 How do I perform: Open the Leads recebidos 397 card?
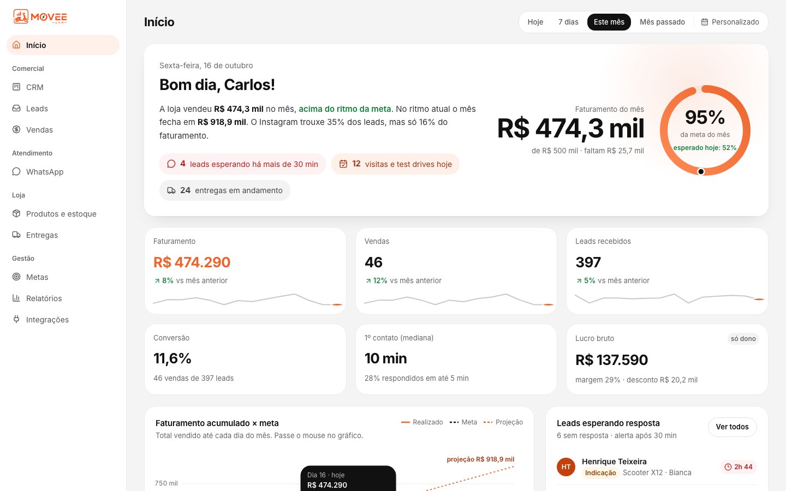coord(667,271)
